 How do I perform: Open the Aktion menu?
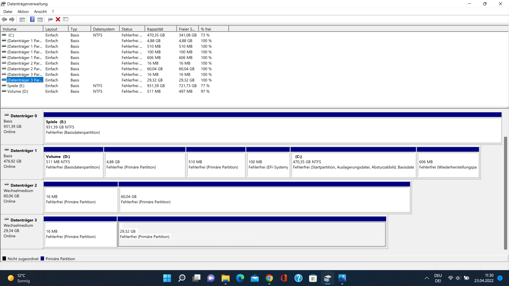pos(23,12)
